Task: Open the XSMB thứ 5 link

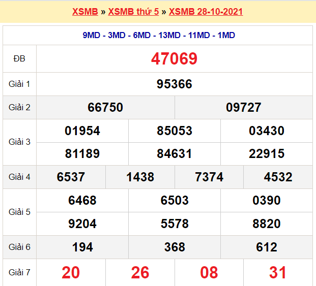Action: 133,11
